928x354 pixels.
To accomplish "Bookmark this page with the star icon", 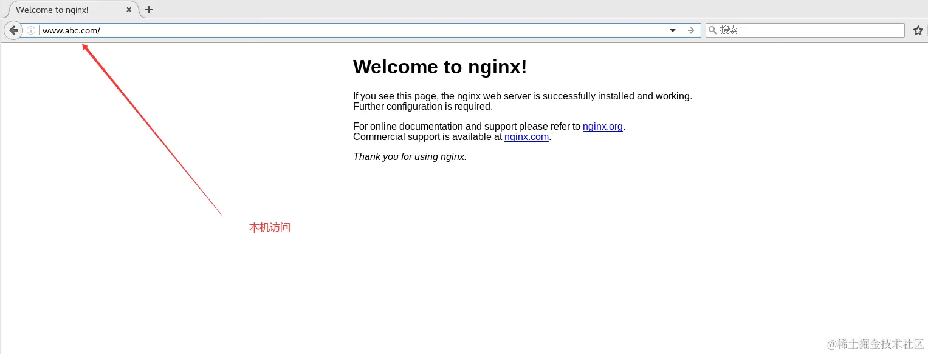I will (x=918, y=30).
